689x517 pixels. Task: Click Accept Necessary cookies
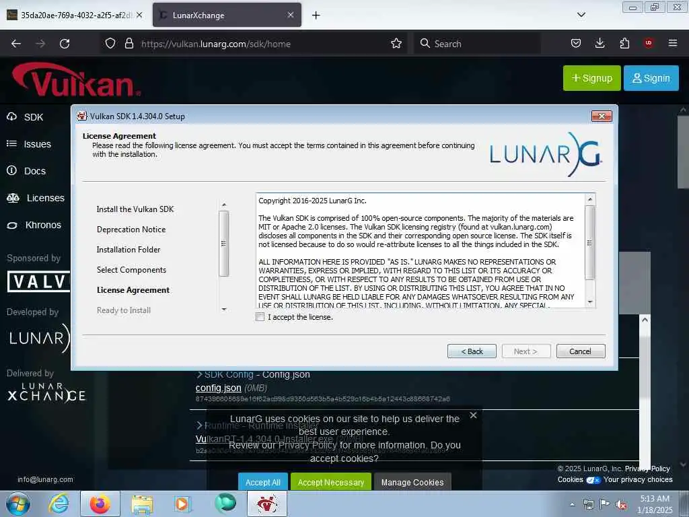point(331,482)
